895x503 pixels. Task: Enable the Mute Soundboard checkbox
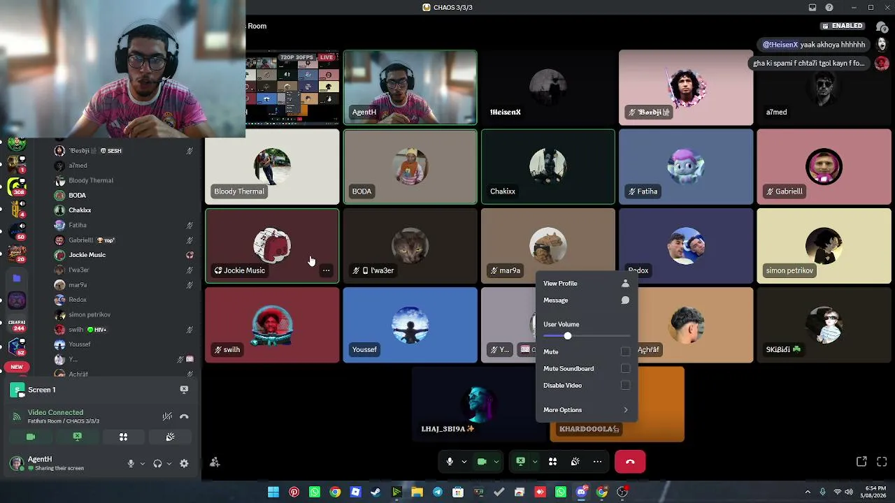625,369
